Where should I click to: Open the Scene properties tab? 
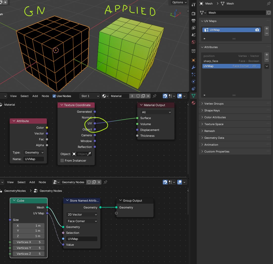[x=193, y=35]
